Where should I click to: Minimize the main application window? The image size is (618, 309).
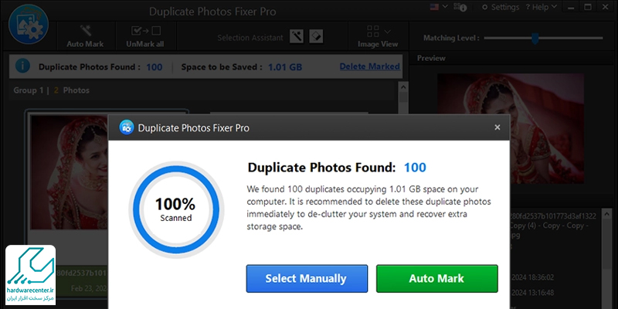(572, 7)
